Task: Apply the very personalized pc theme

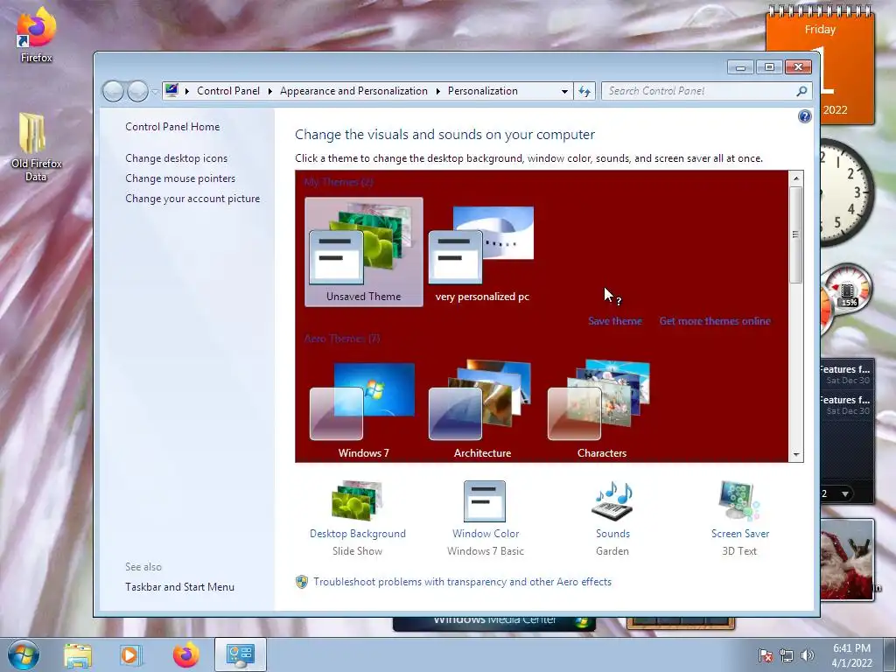Action: pos(482,252)
